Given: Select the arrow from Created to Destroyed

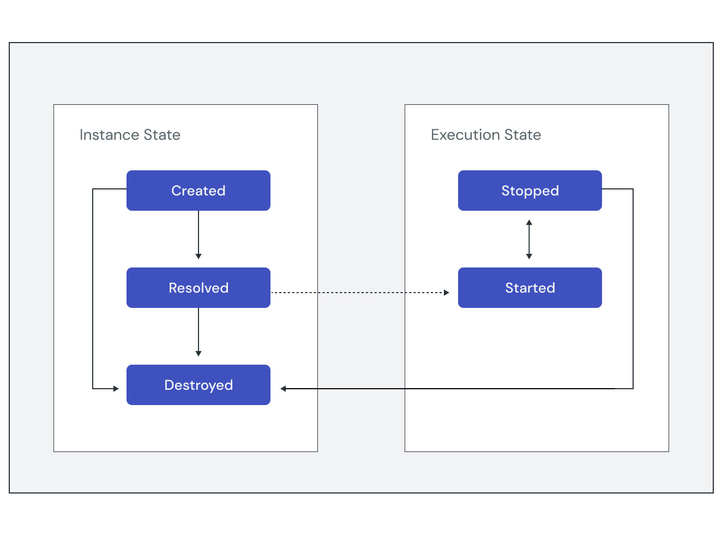Looking at the screenshot, I should [93, 289].
